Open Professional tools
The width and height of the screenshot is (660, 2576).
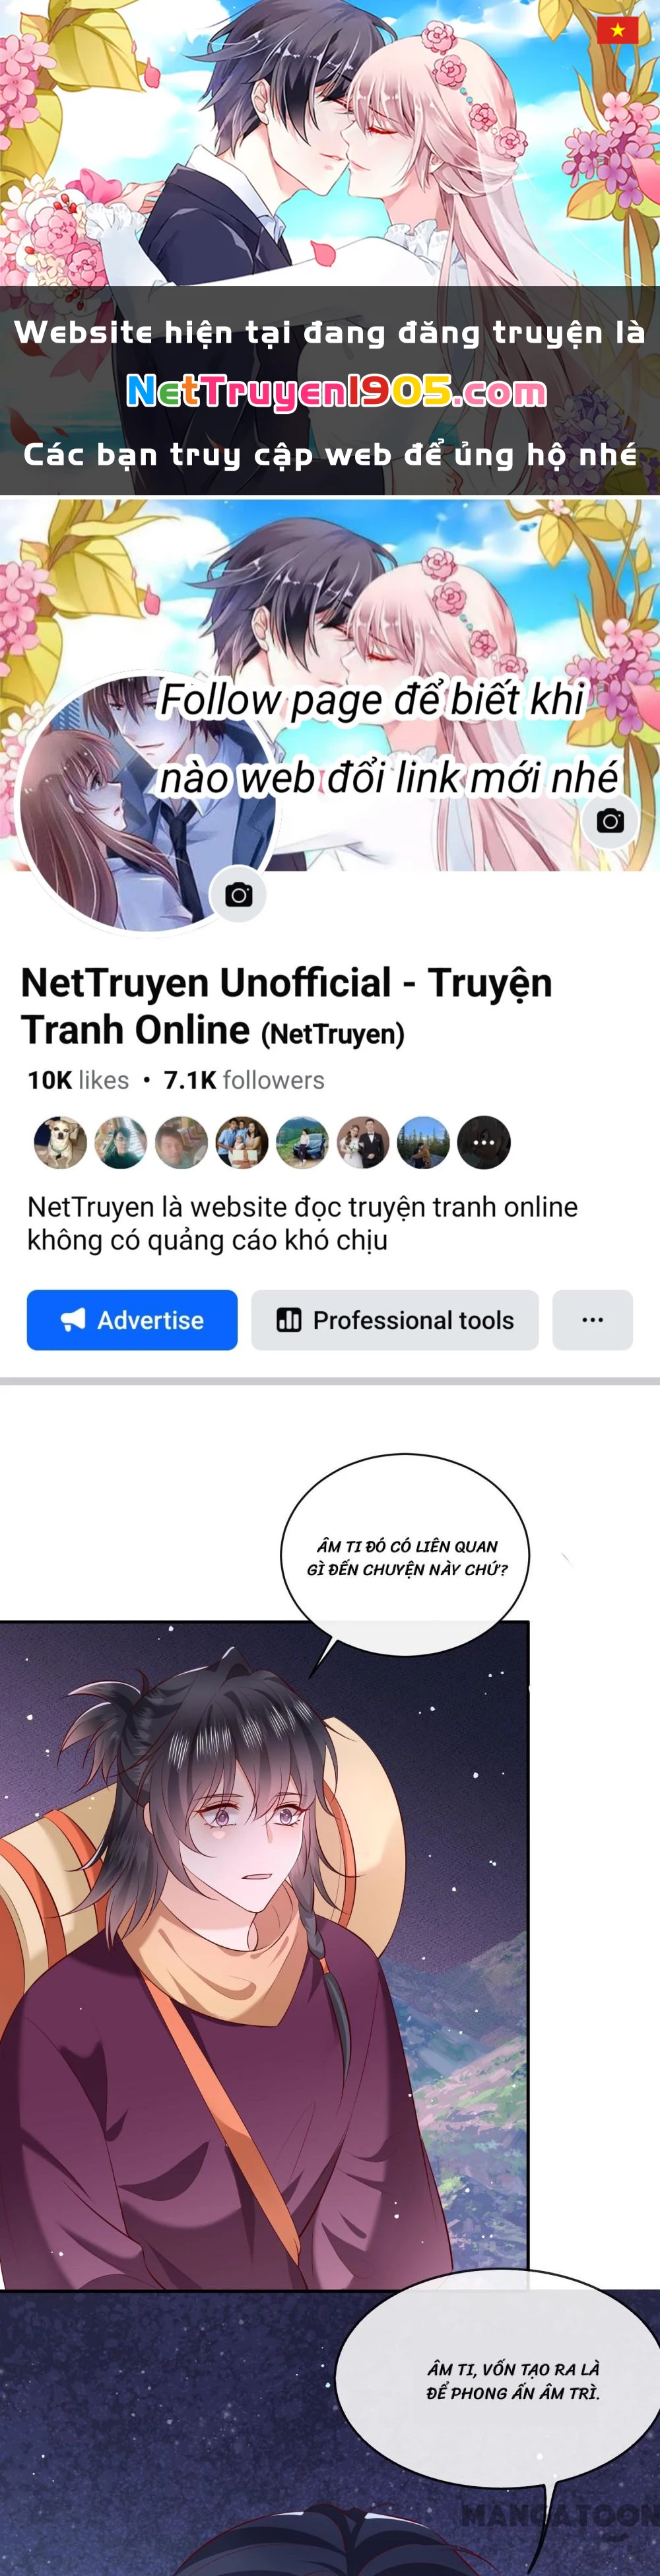pyautogui.click(x=395, y=1320)
